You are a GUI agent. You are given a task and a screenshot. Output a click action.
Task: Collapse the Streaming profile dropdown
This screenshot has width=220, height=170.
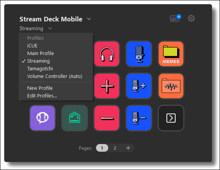point(50,28)
